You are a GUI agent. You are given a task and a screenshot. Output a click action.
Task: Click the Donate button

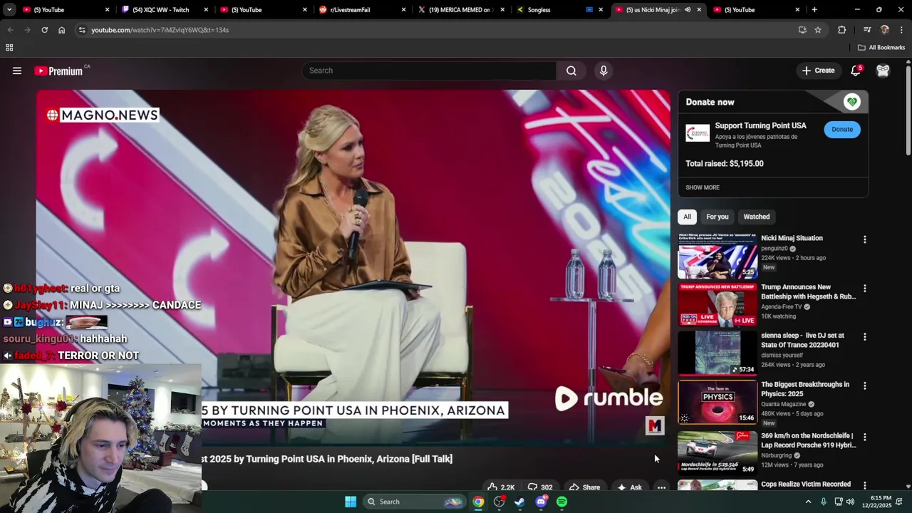(842, 129)
